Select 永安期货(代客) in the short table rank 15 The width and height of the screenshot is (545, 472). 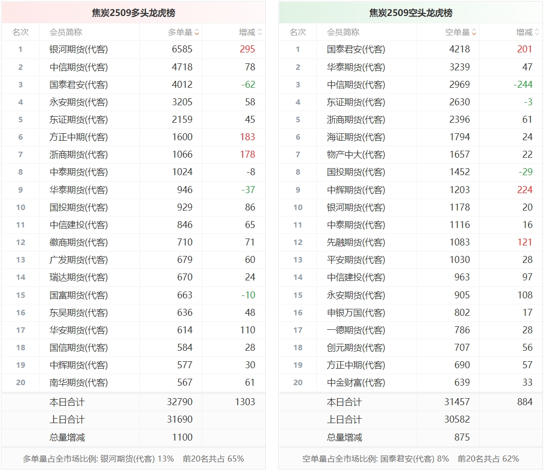[356, 295]
